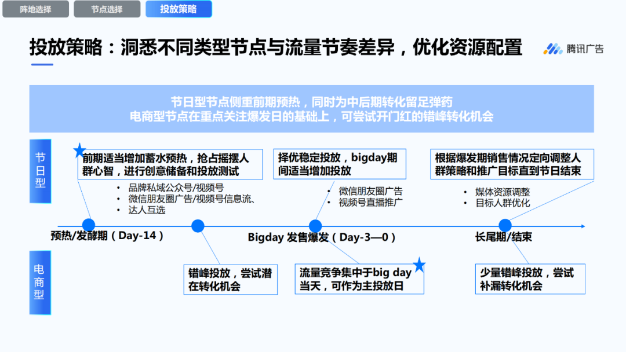Select the box 流量竞争集中于big day当天
Image resolution: width=626 pixels, height=352 pixels.
359,279
